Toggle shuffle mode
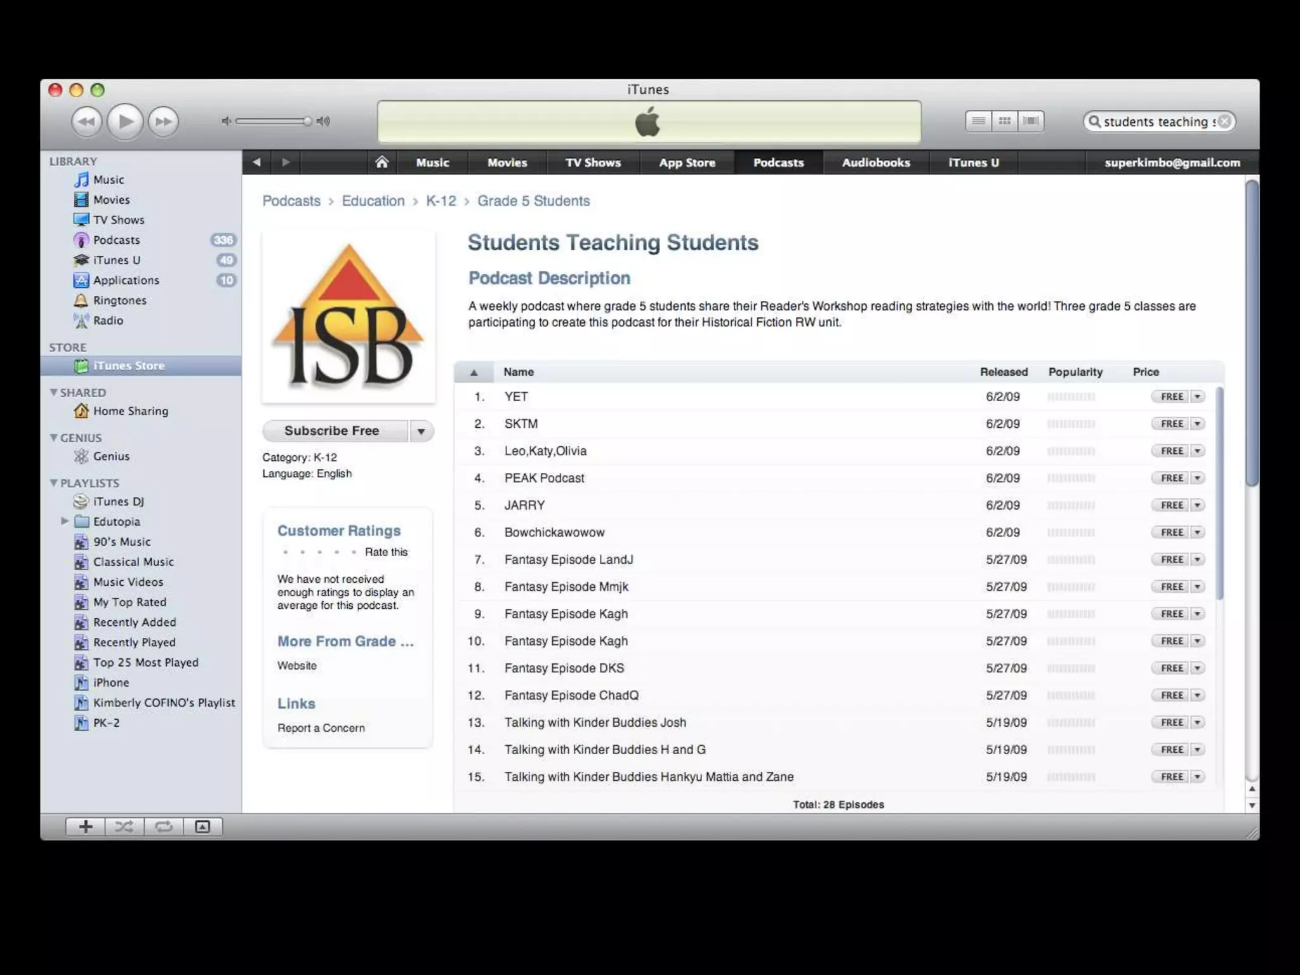Screen dimensions: 1300x975 [x=124, y=826]
